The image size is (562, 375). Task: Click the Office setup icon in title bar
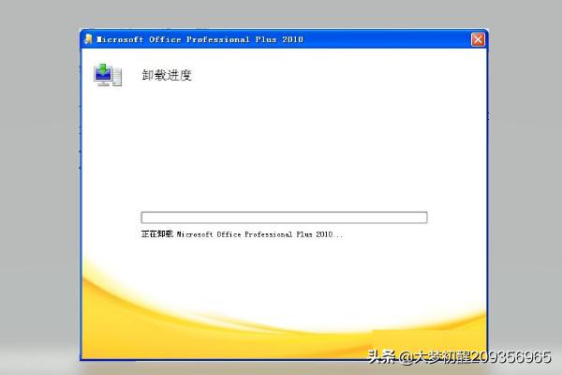[89, 39]
